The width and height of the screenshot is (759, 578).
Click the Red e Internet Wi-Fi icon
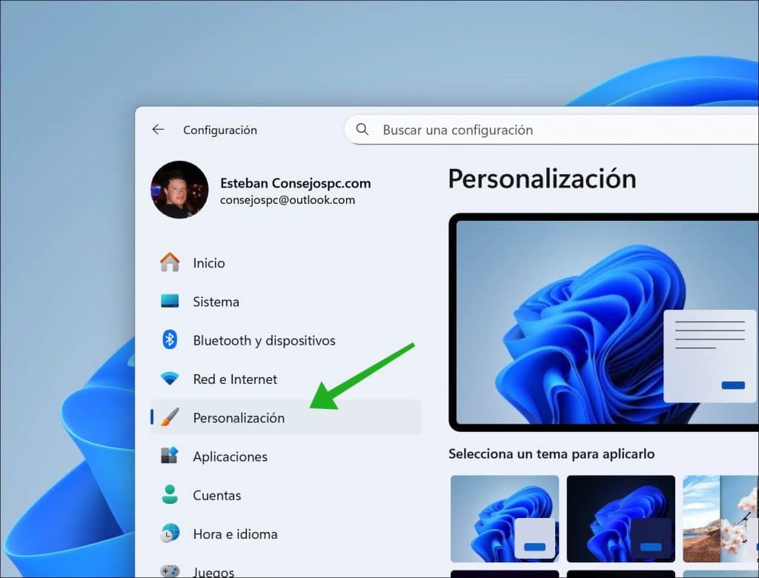click(170, 379)
